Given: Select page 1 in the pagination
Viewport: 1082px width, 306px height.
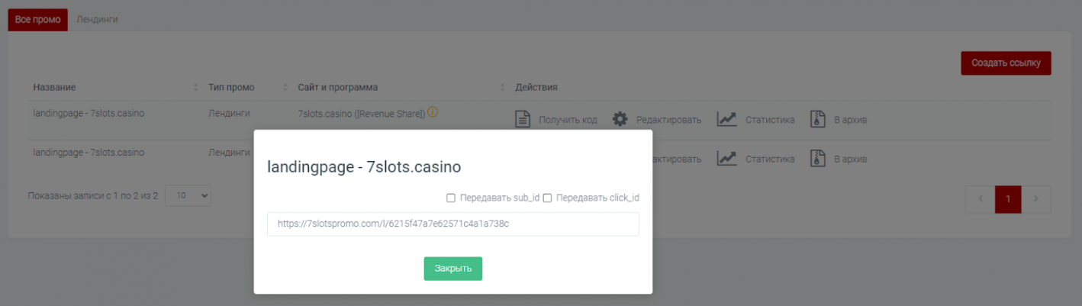Looking at the screenshot, I should 1008,198.
